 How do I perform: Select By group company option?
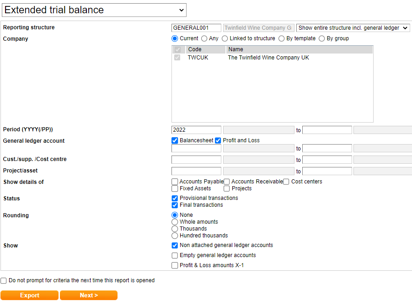click(x=321, y=38)
